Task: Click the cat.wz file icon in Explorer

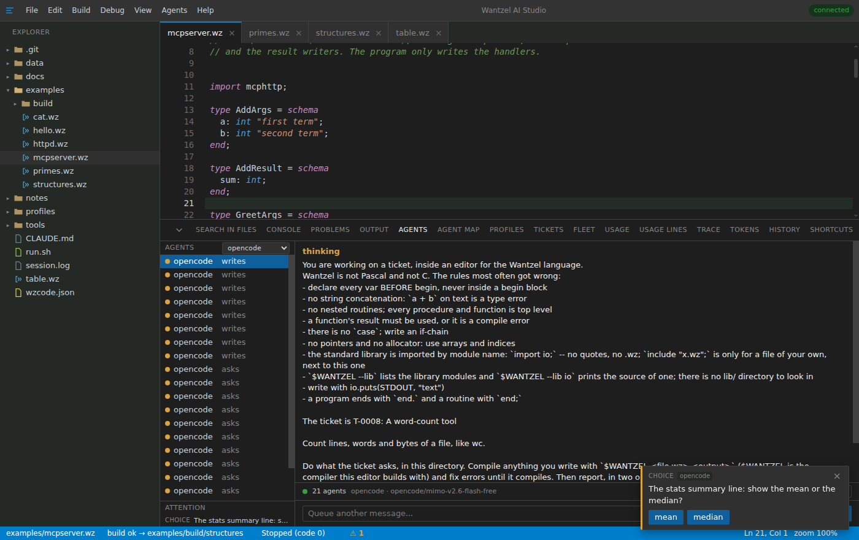Action: (26, 117)
